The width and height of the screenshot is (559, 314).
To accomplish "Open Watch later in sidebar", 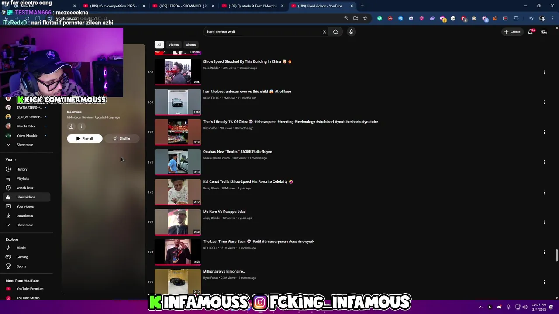I will (x=26, y=188).
